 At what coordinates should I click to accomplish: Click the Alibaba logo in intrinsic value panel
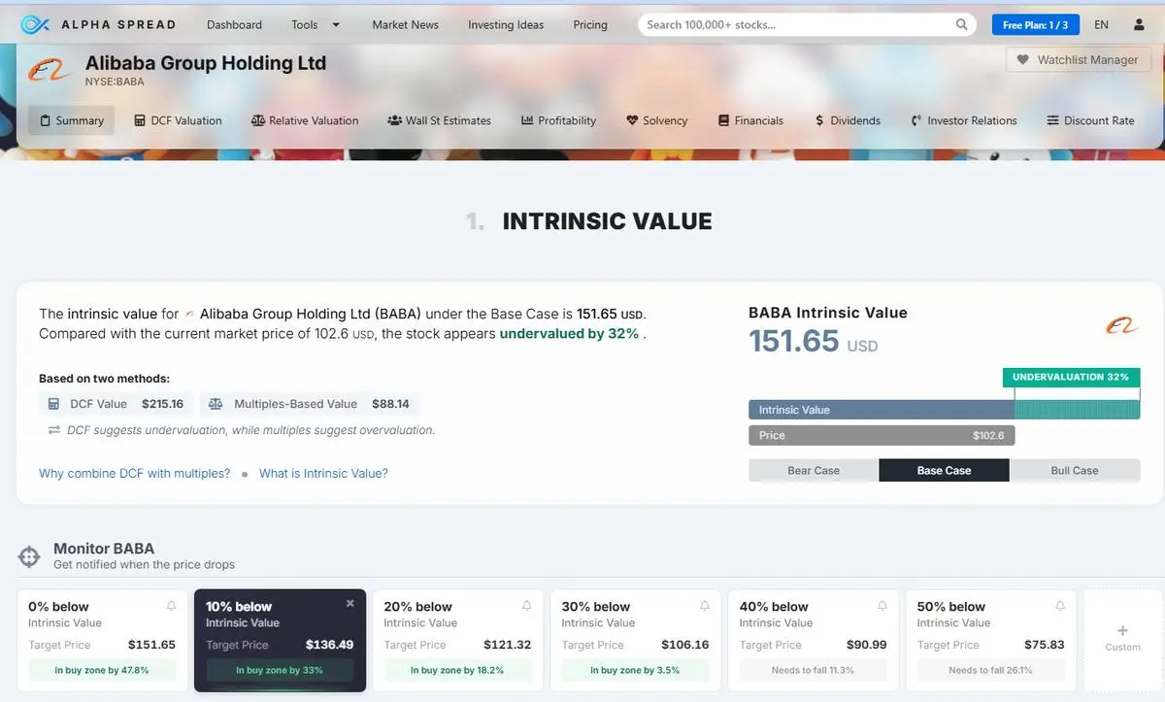coord(1122,326)
